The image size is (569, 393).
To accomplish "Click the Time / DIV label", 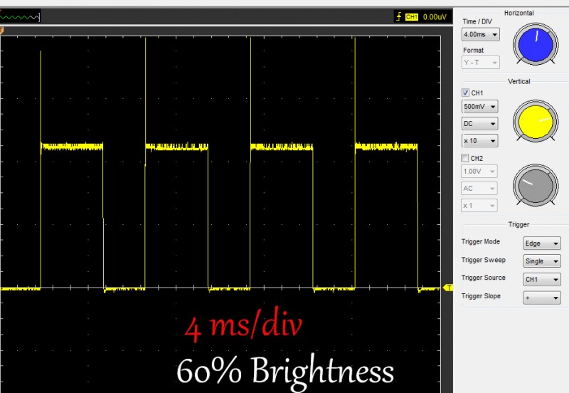I will (477, 21).
